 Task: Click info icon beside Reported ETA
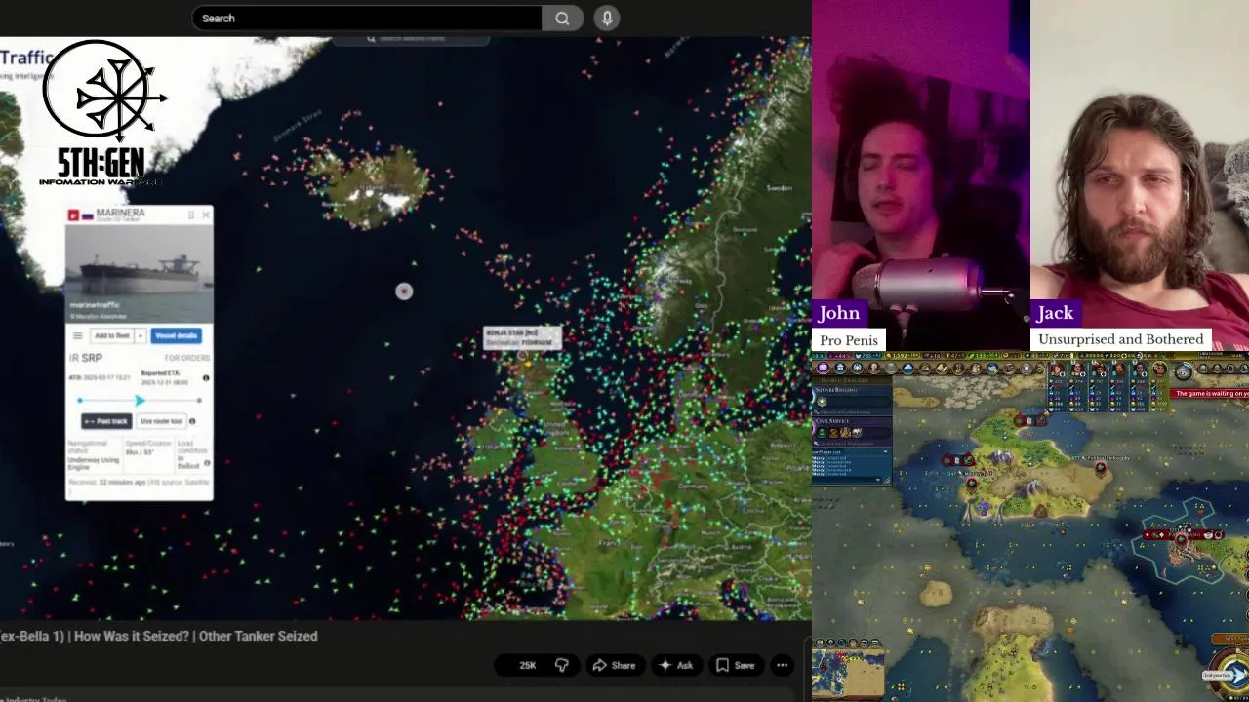tap(206, 378)
